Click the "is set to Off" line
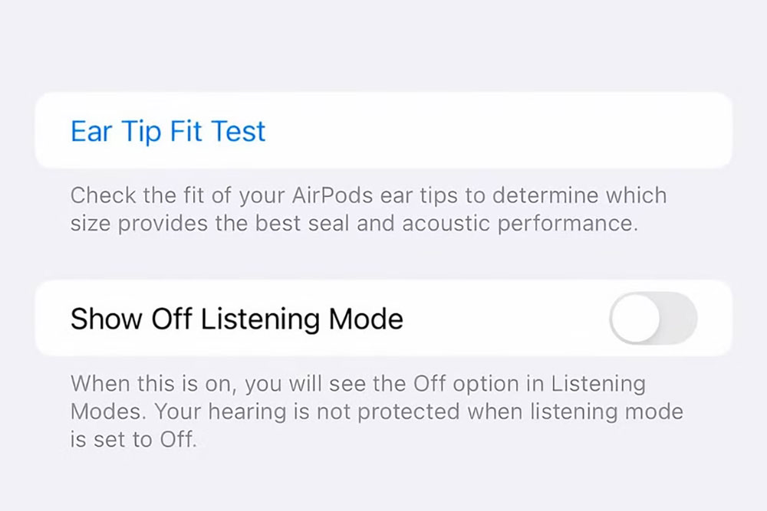The image size is (767, 511). [133, 439]
